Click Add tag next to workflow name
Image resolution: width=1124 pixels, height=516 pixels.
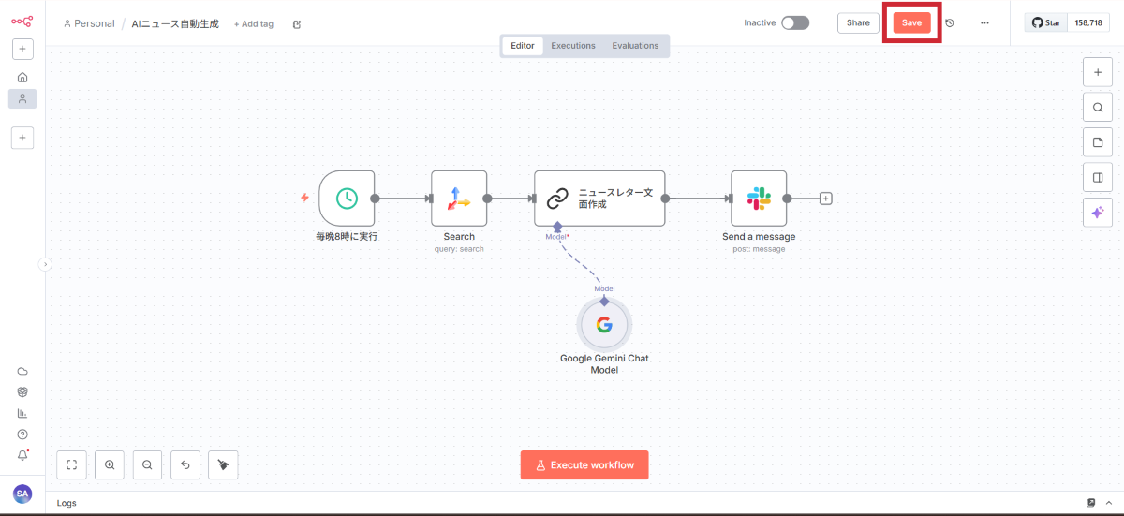pos(254,23)
